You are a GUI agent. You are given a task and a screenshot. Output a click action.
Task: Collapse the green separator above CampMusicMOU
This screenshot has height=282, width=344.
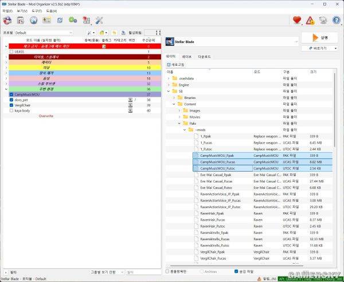click(x=6, y=89)
